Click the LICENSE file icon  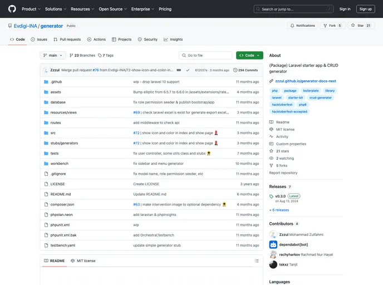pos(46,184)
